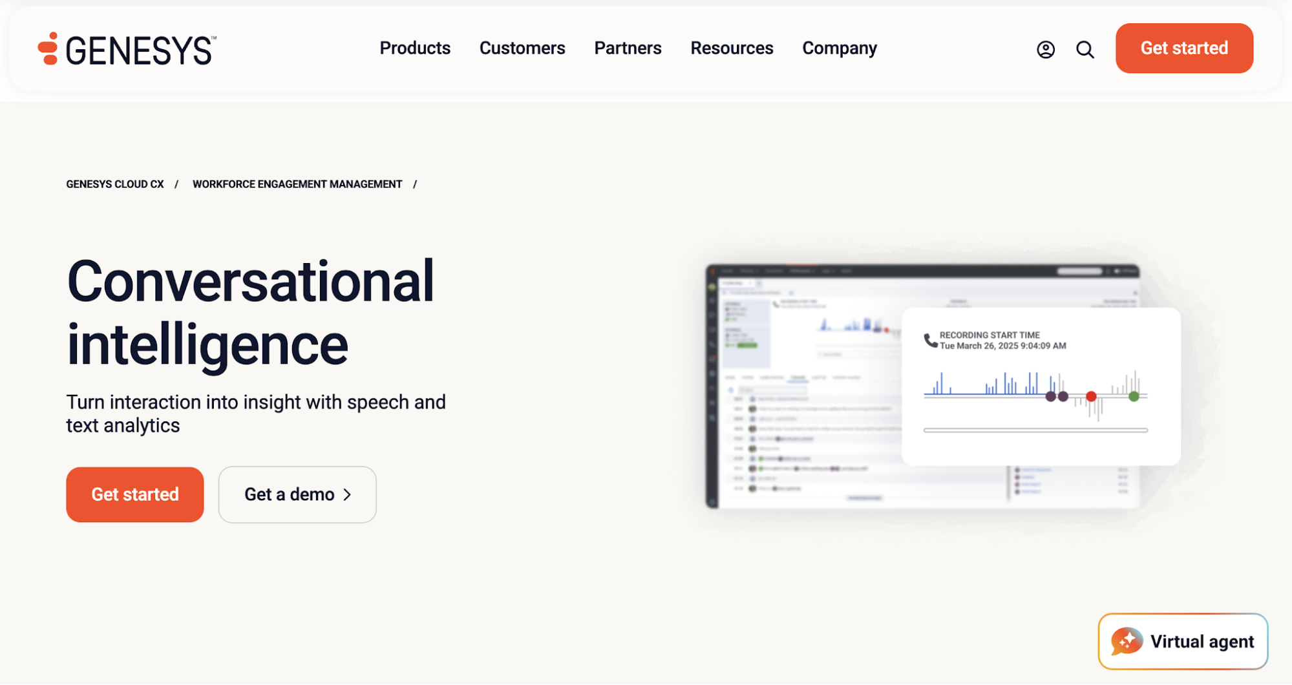Click the speech and text analytics tagline
The height and width of the screenshot is (685, 1292).
pyautogui.click(x=256, y=414)
